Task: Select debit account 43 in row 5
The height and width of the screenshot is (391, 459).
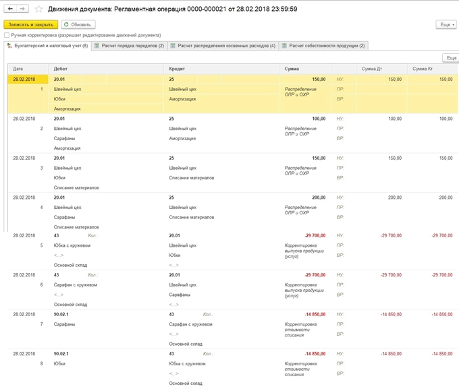Action: click(56, 236)
